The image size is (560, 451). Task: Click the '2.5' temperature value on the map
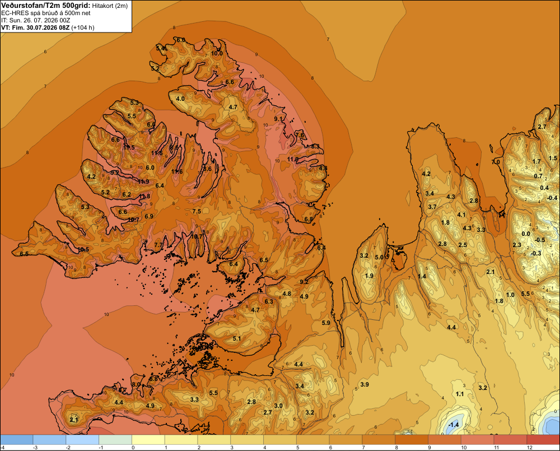click(463, 245)
